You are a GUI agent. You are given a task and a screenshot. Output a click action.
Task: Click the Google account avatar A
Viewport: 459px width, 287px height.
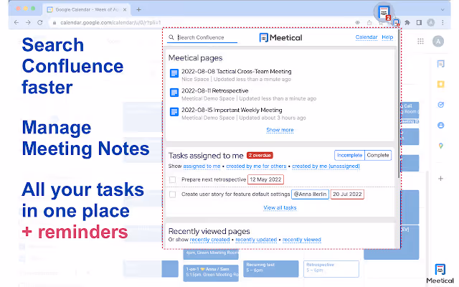pos(438,42)
